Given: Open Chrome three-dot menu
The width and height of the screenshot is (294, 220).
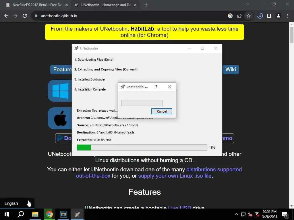Looking at the screenshot, I should (x=288, y=16).
